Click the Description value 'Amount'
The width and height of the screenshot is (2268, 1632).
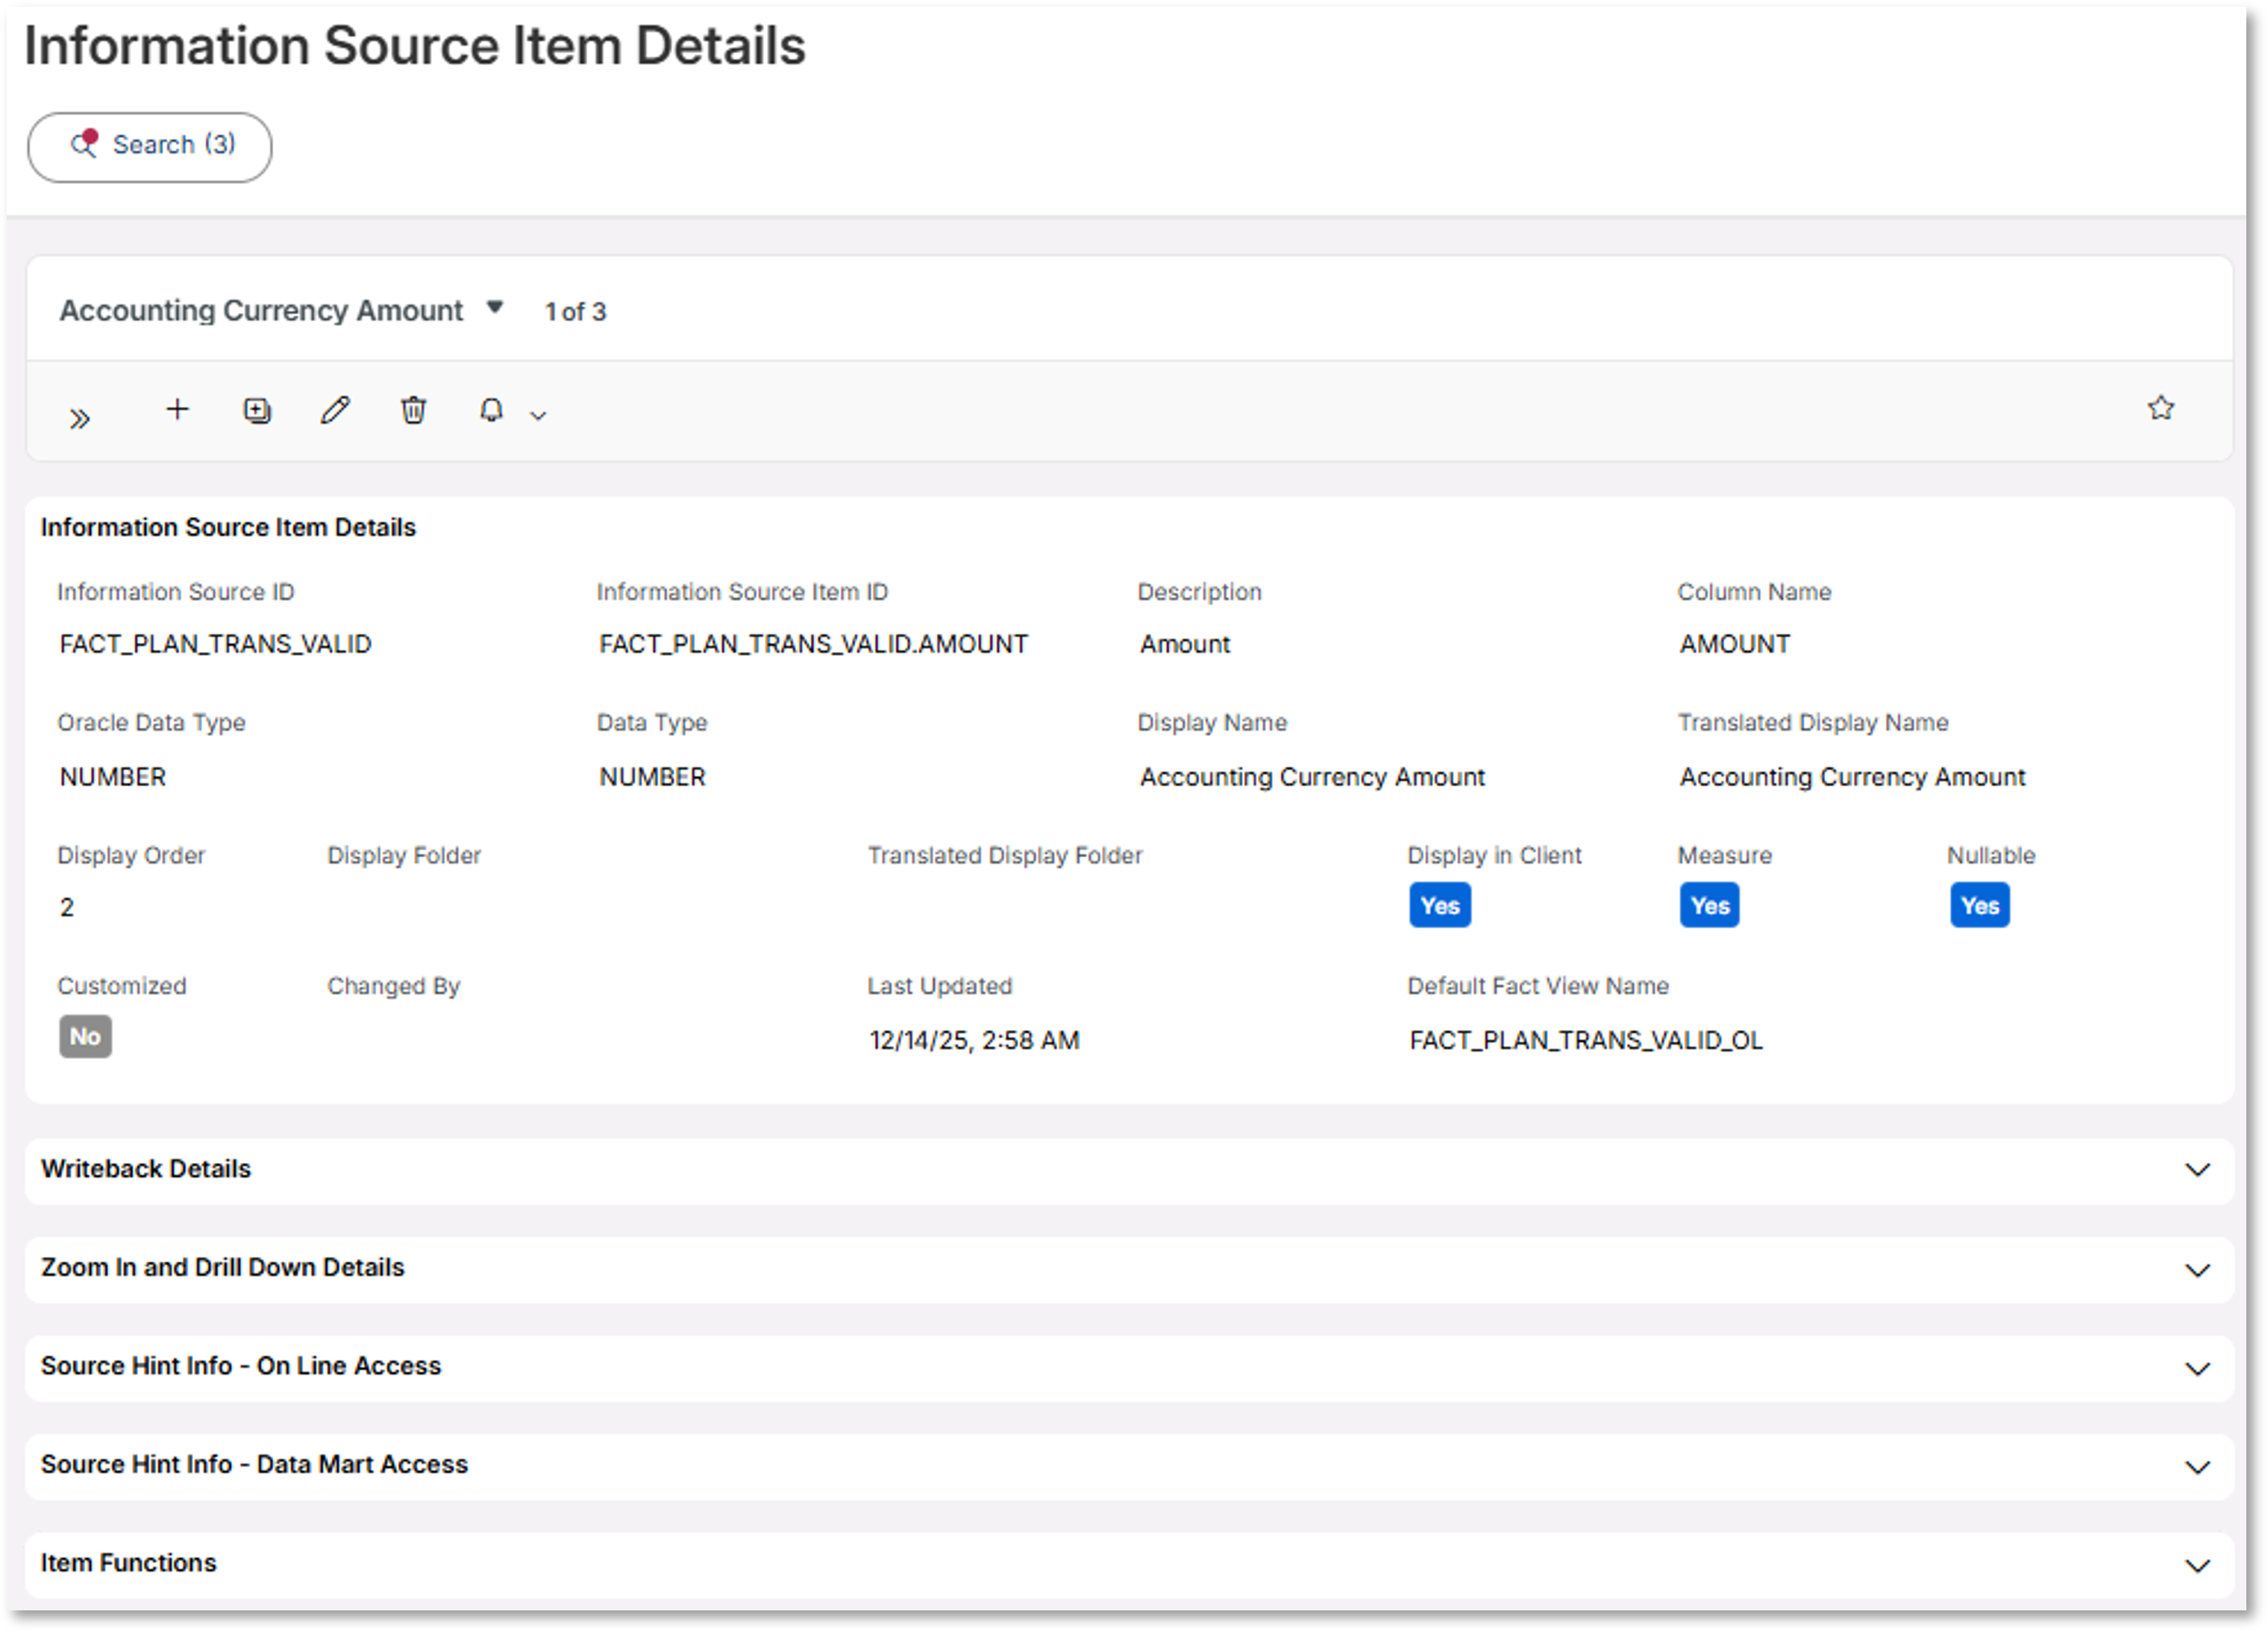coord(1185,644)
